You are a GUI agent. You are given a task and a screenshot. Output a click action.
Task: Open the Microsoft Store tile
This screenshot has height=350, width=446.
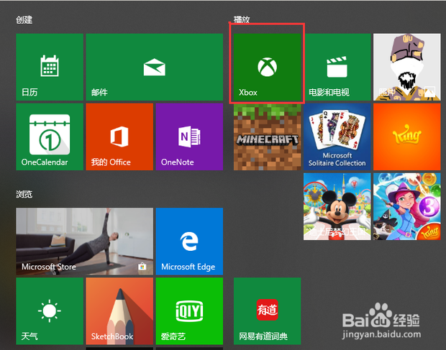pyautogui.click(x=84, y=241)
